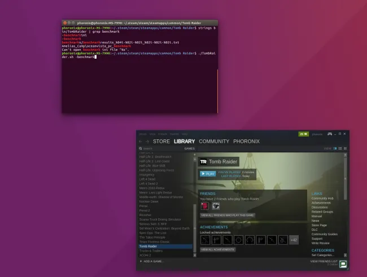Go forward with the Steam forward arrow

point(147,142)
